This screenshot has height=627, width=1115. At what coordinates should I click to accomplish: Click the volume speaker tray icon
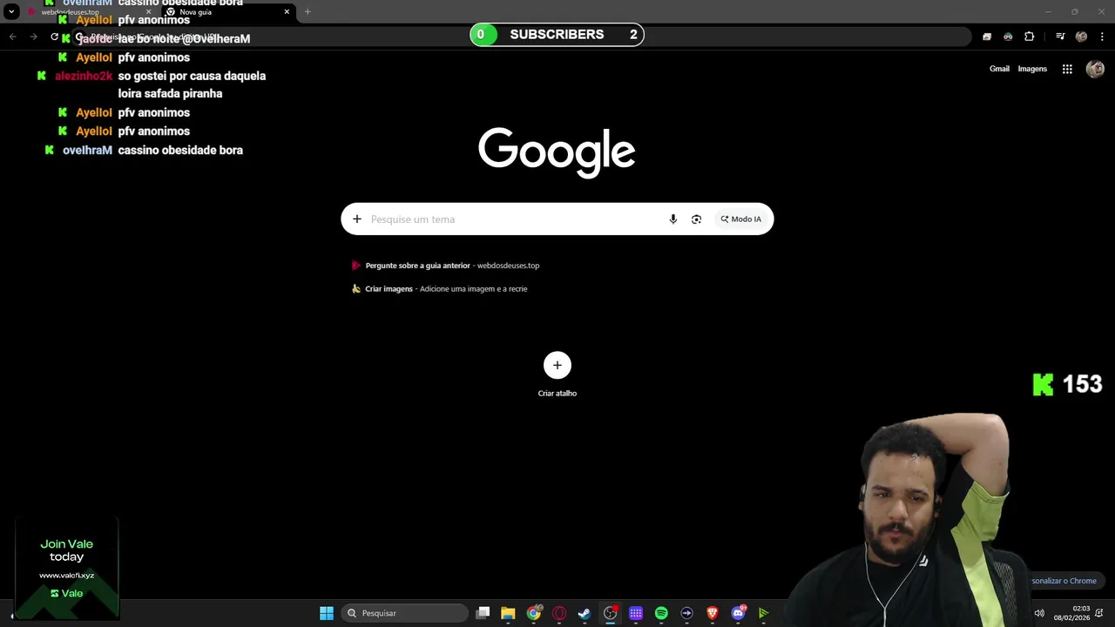[x=1038, y=613]
